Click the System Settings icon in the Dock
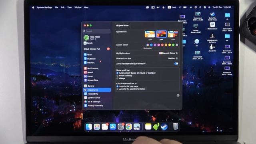Viewport: 256px width, 144px height. (121, 127)
